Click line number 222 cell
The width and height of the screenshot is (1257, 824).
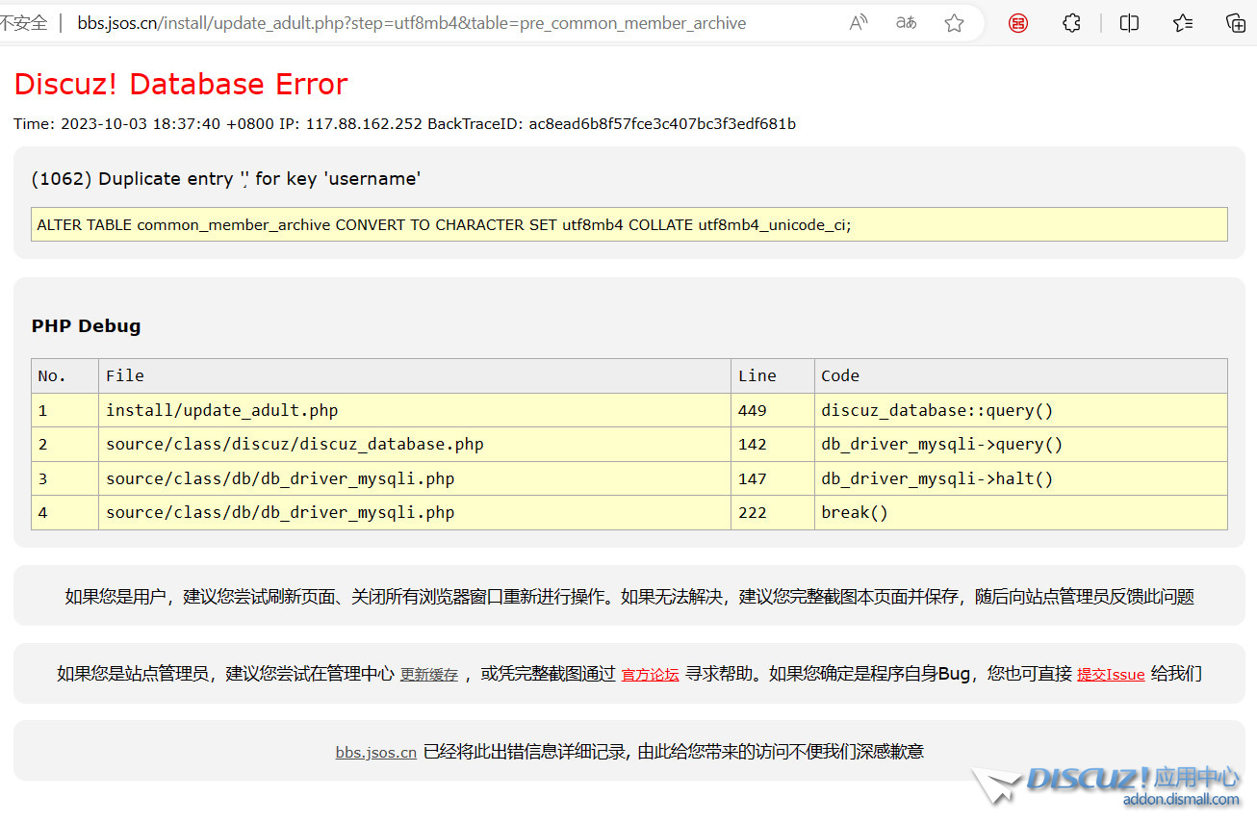click(x=773, y=512)
